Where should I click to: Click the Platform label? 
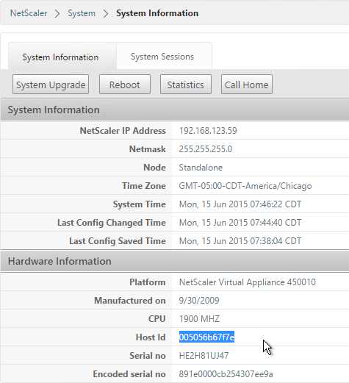(x=148, y=282)
